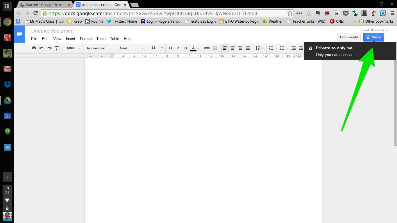Image resolution: width=397 pixels, height=223 pixels.
Task: Open the Comments button
Action: pyautogui.click(x=349, y=37)
